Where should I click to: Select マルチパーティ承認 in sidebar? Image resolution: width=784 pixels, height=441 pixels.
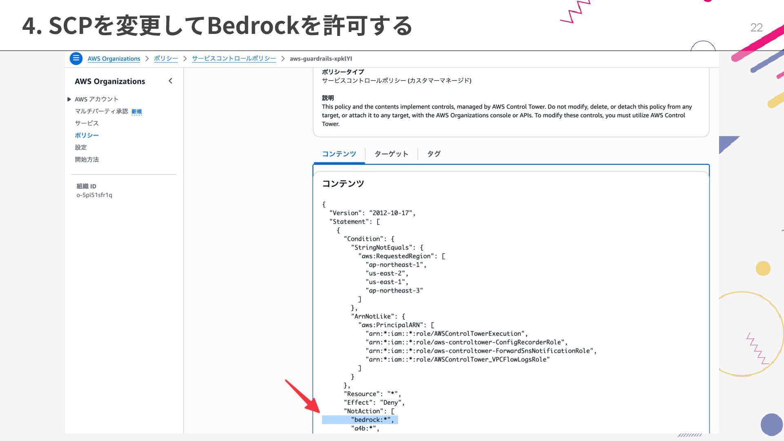pos(101,111)
